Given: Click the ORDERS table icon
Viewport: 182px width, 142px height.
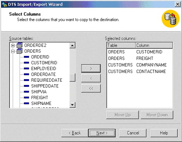Looking at the screenshot, I should 20,51.
